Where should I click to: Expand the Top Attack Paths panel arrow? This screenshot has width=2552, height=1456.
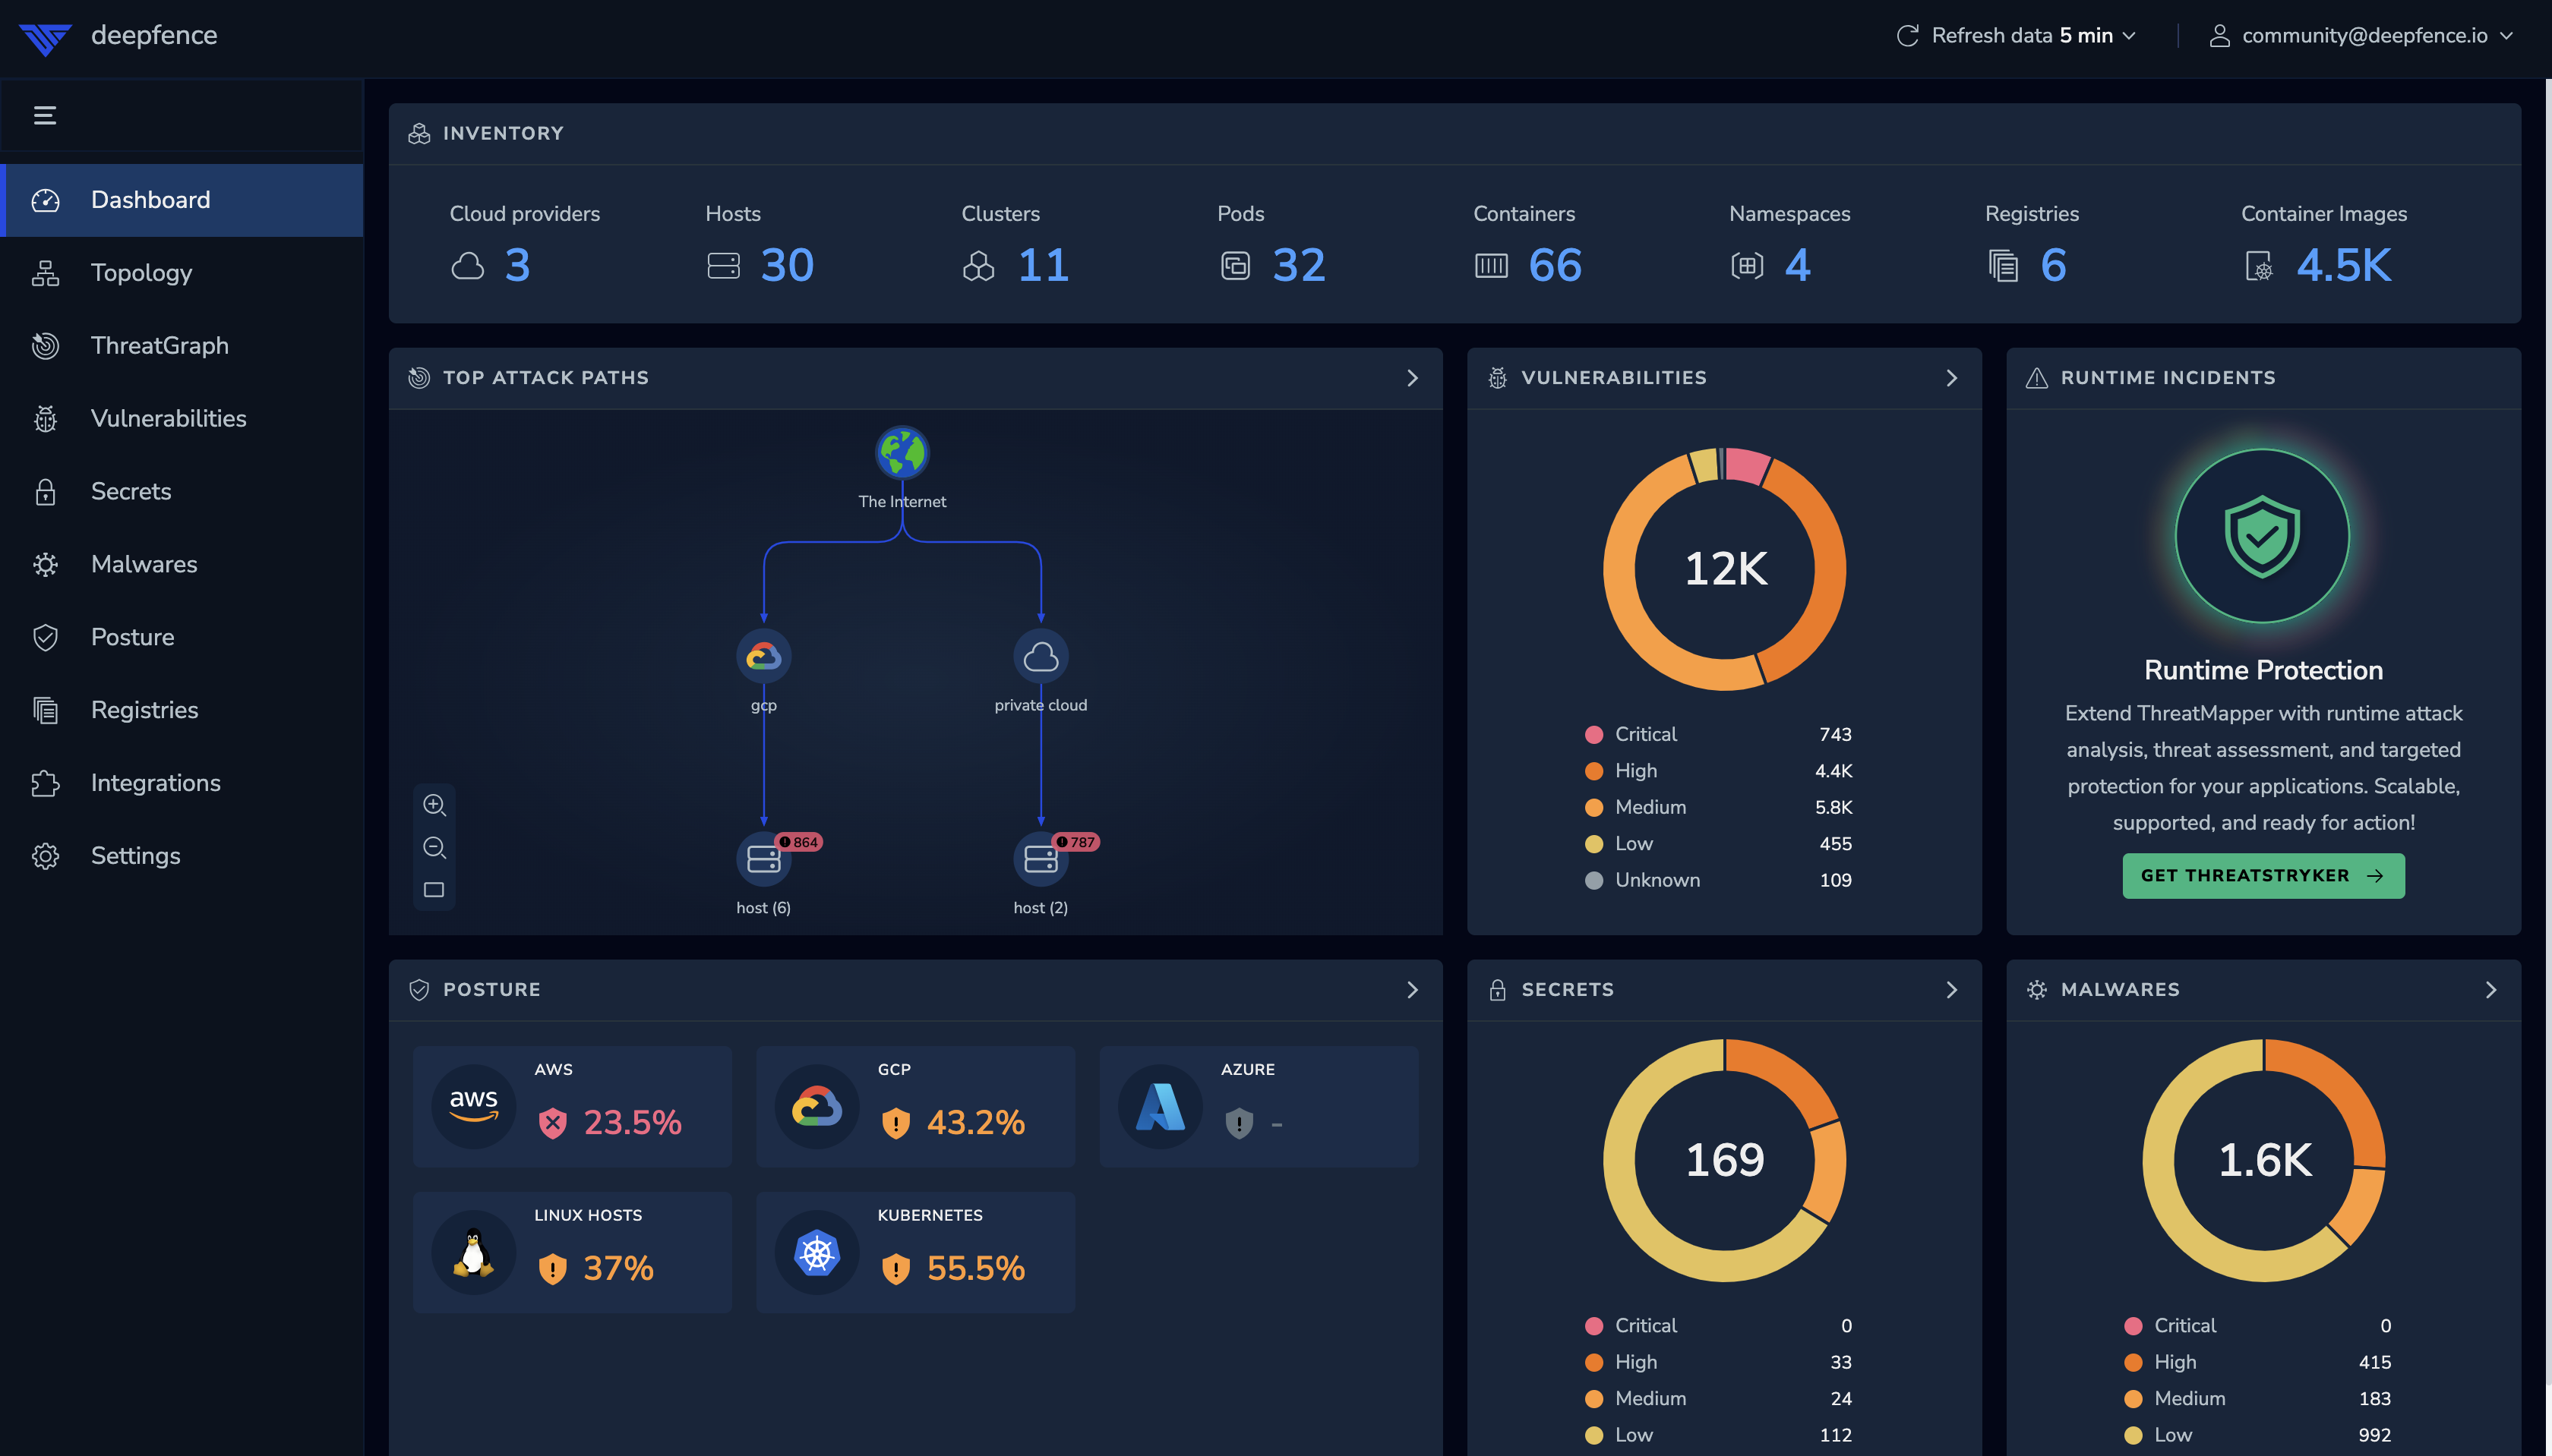pos(1411,378)
